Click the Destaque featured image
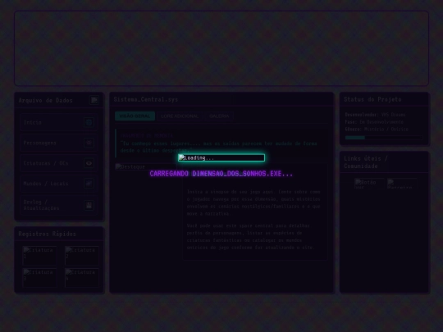The height and width of the screenshot is (332, 443). (x=146, y=167)
